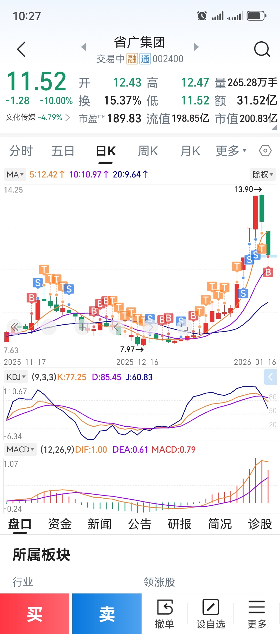Tap the blue 卖 sell button
280x634 pixels.
click(107, 614)
